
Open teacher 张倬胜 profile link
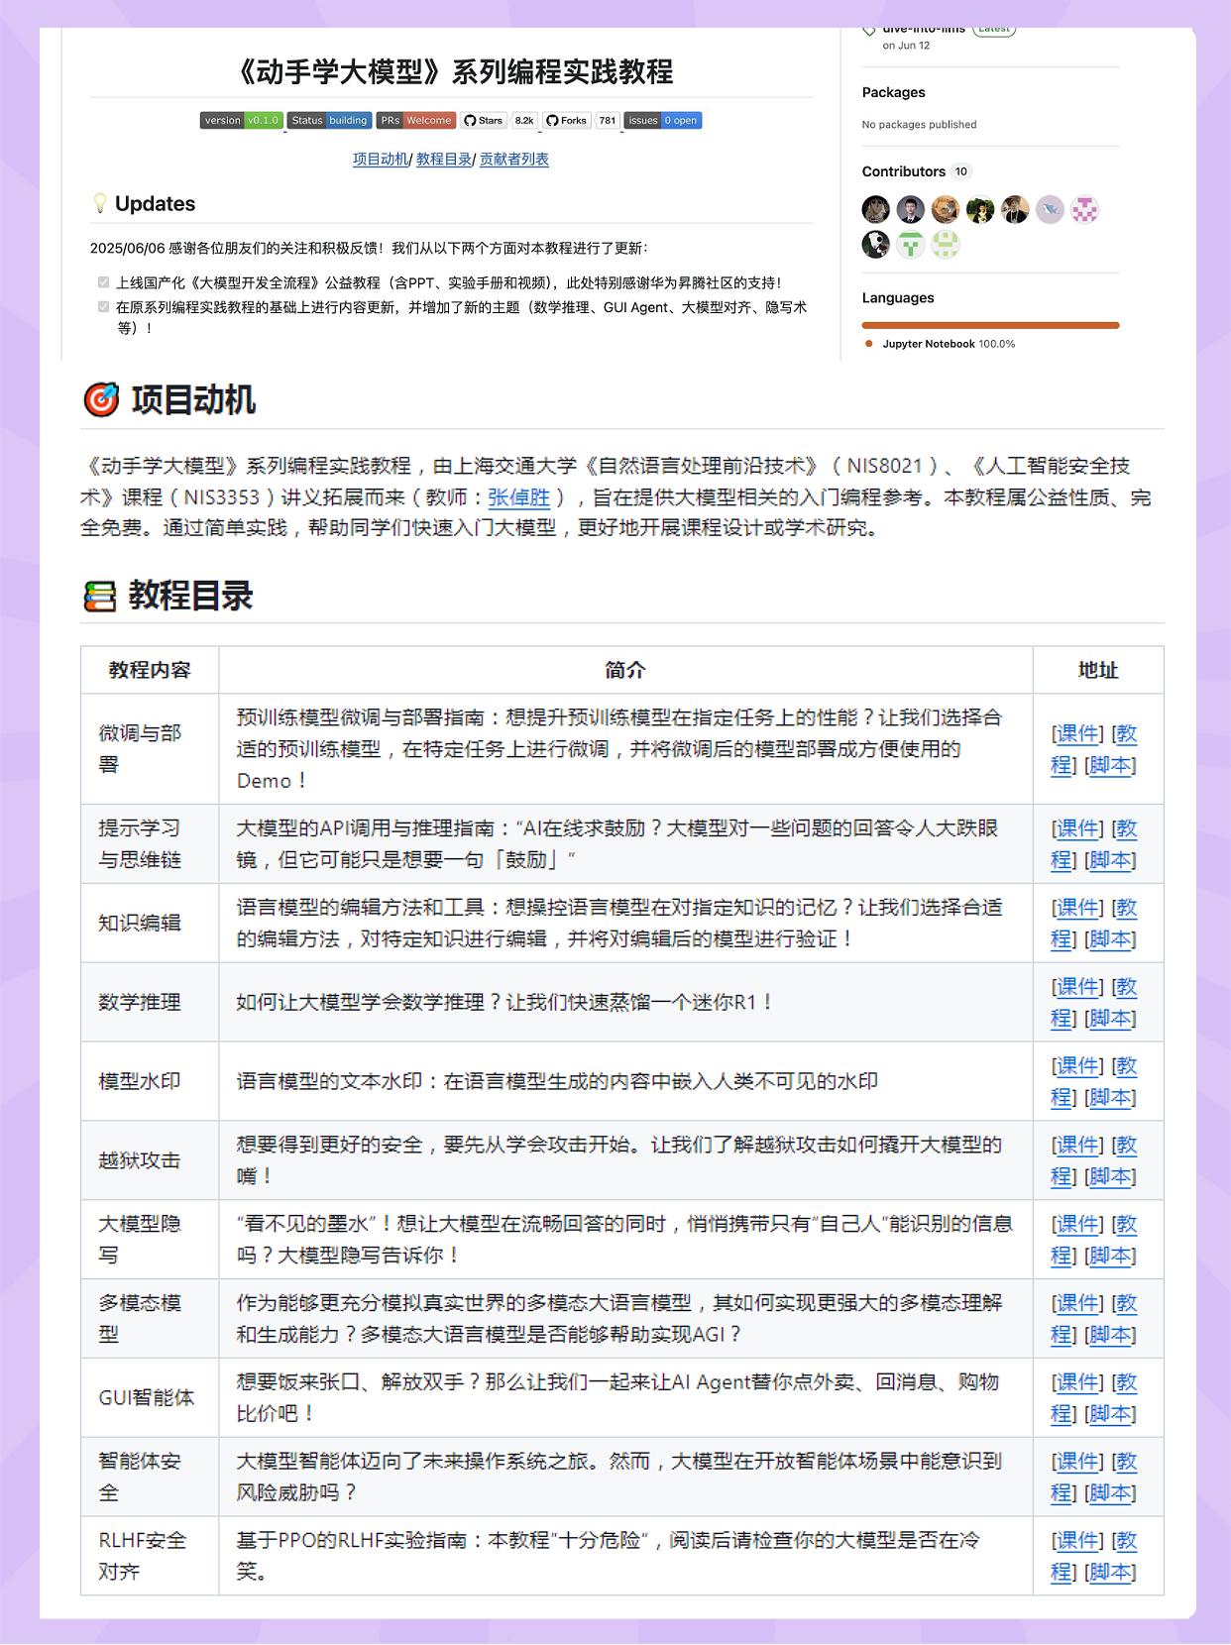pyautogui.click(x=518, y=497)
